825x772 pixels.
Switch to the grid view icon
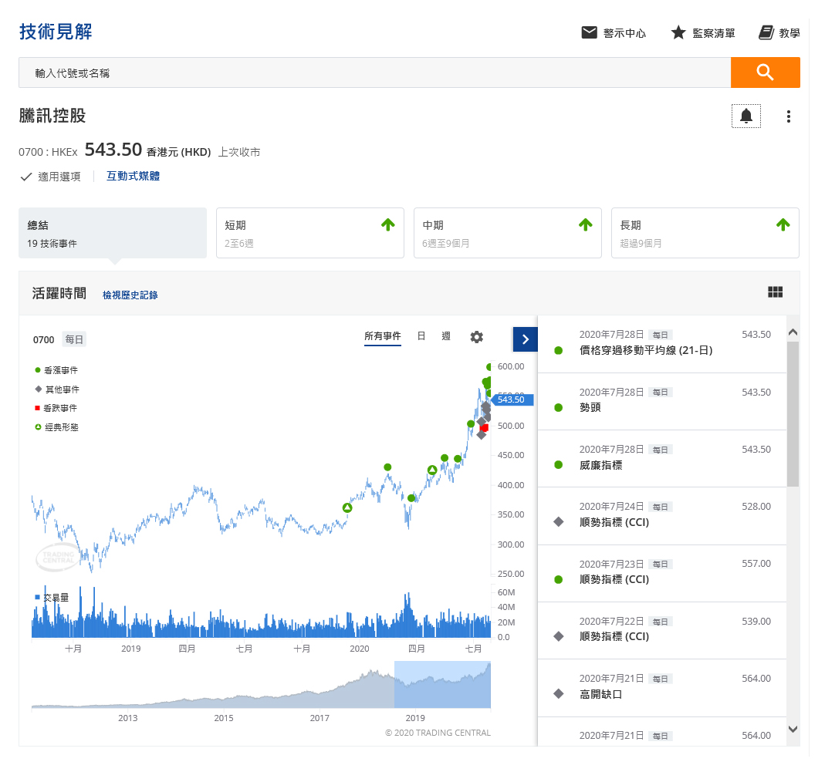(x=775, y=292)
